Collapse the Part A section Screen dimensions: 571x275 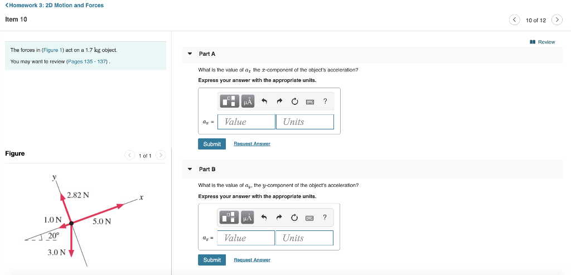[x=190, y=54]
